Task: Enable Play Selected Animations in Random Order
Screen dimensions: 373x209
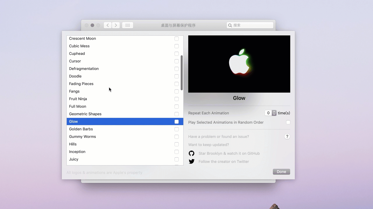Action: 288,122
